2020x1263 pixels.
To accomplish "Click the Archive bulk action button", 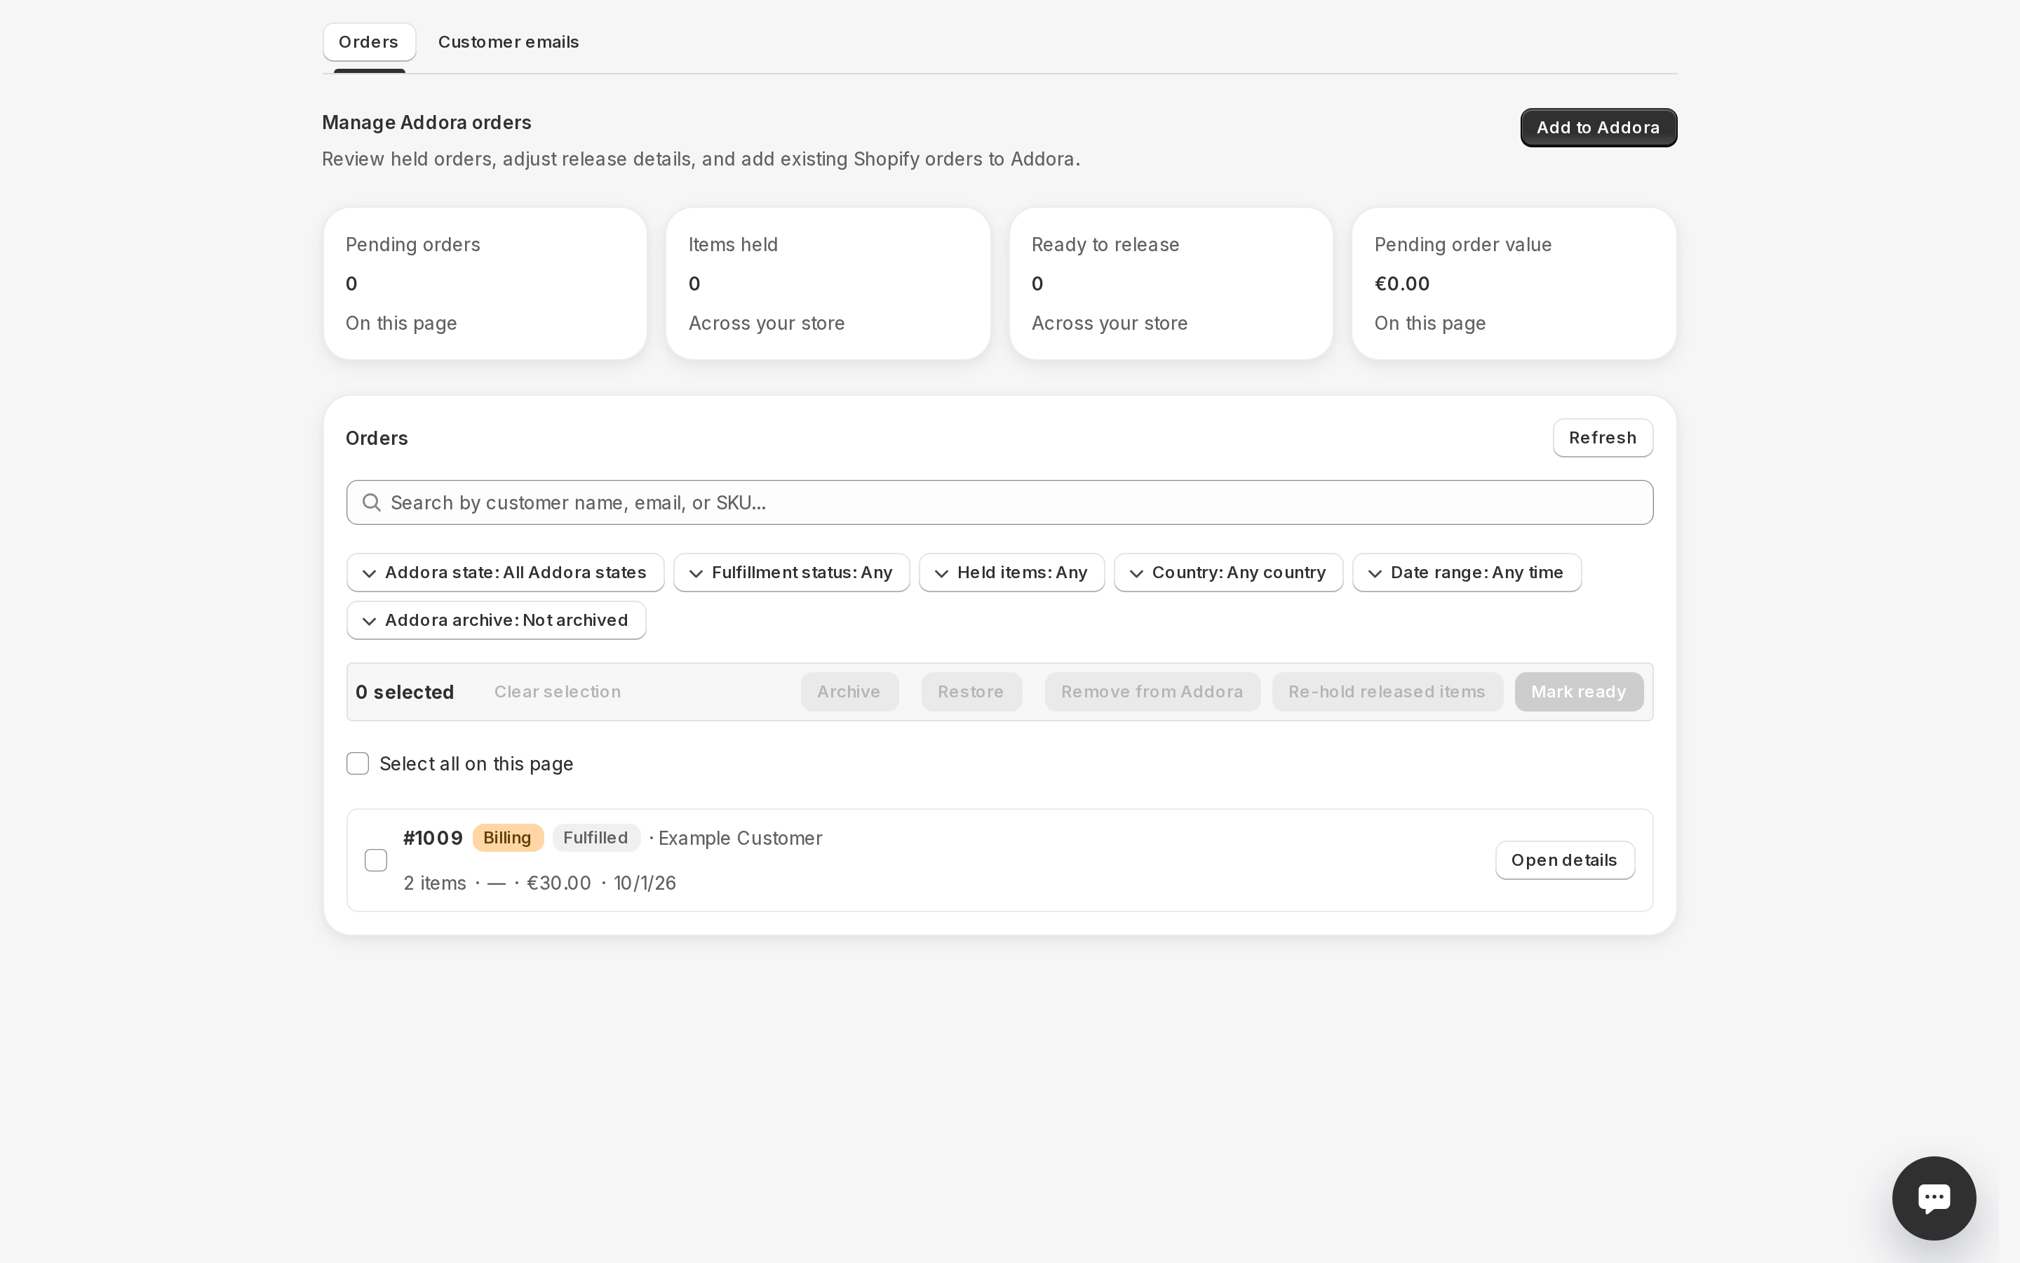I will coord(849,692).
